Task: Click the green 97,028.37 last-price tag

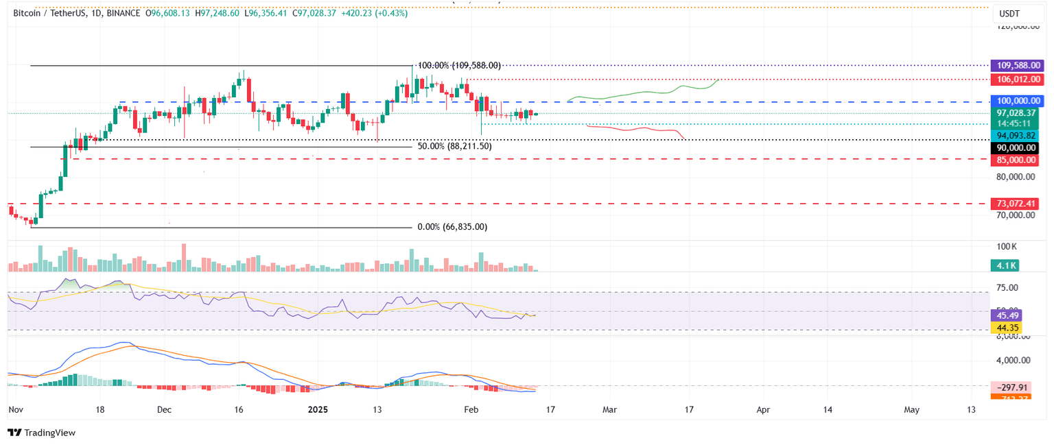Action: coord(1016,112)
